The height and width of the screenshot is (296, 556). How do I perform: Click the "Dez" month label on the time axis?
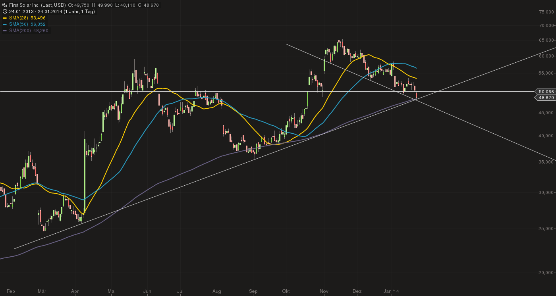pos(357,291)
